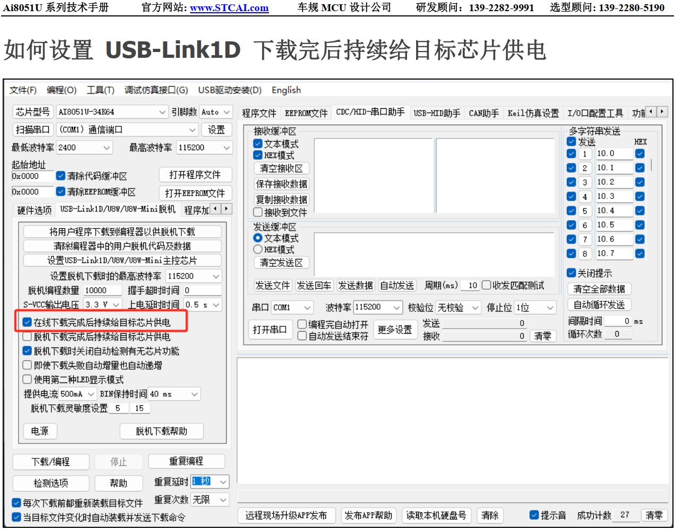674x530 pixels.
Task: Switch to the 程序文件 tab
Action: tap(259, 113)
